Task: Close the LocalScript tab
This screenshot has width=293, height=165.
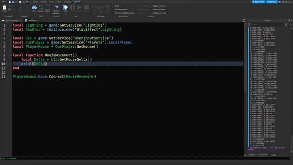Action: pos(38,21)
